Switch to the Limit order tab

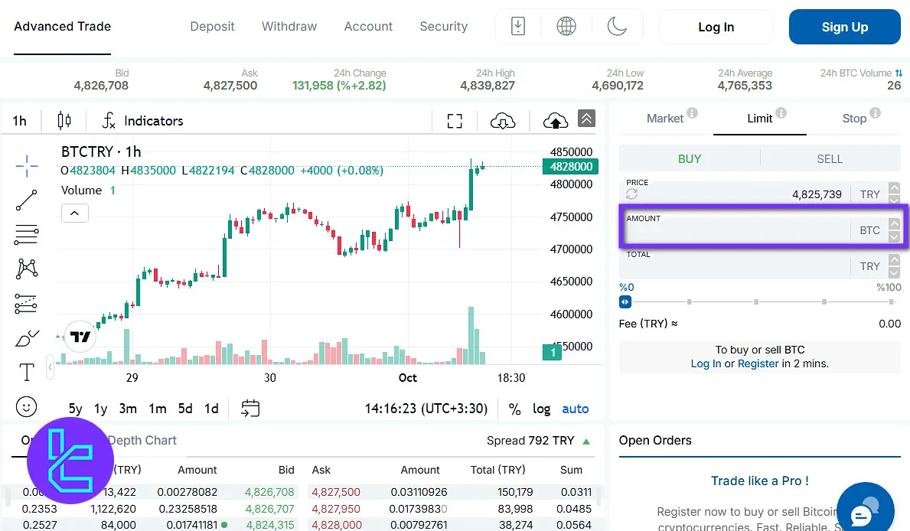[759, 119]
